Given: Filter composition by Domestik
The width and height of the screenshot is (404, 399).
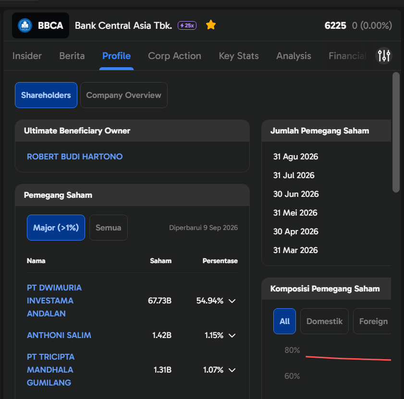Looking at the screenshot, I should click(x=324, y=321).
